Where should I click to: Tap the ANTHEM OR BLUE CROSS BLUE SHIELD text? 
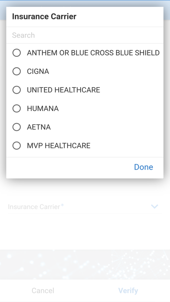93,53
